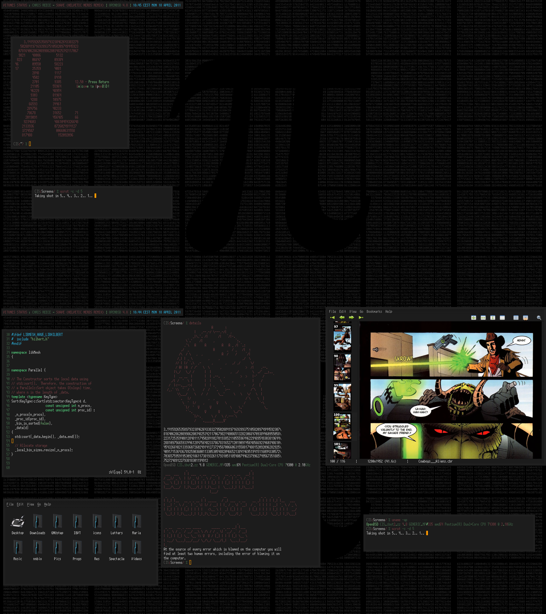This screenshot has width=546, height=614.
Task: Select page 100 thumbnail
Action: (x=342, y=426)
